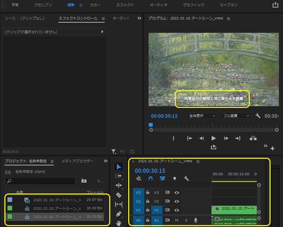Hide V1 track output eye

[x=177, y=210]
